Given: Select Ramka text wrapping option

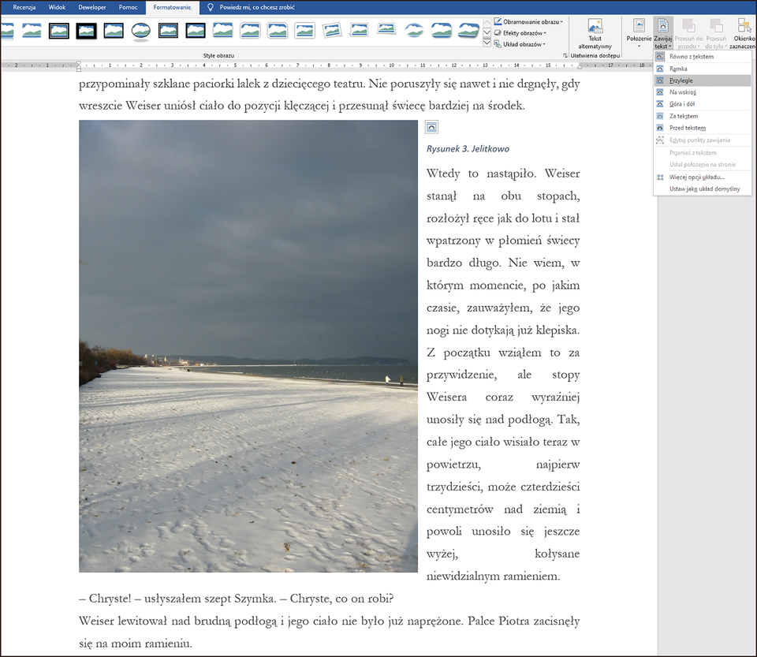Looking at the screenshot, I should click(x=678, y=69).
